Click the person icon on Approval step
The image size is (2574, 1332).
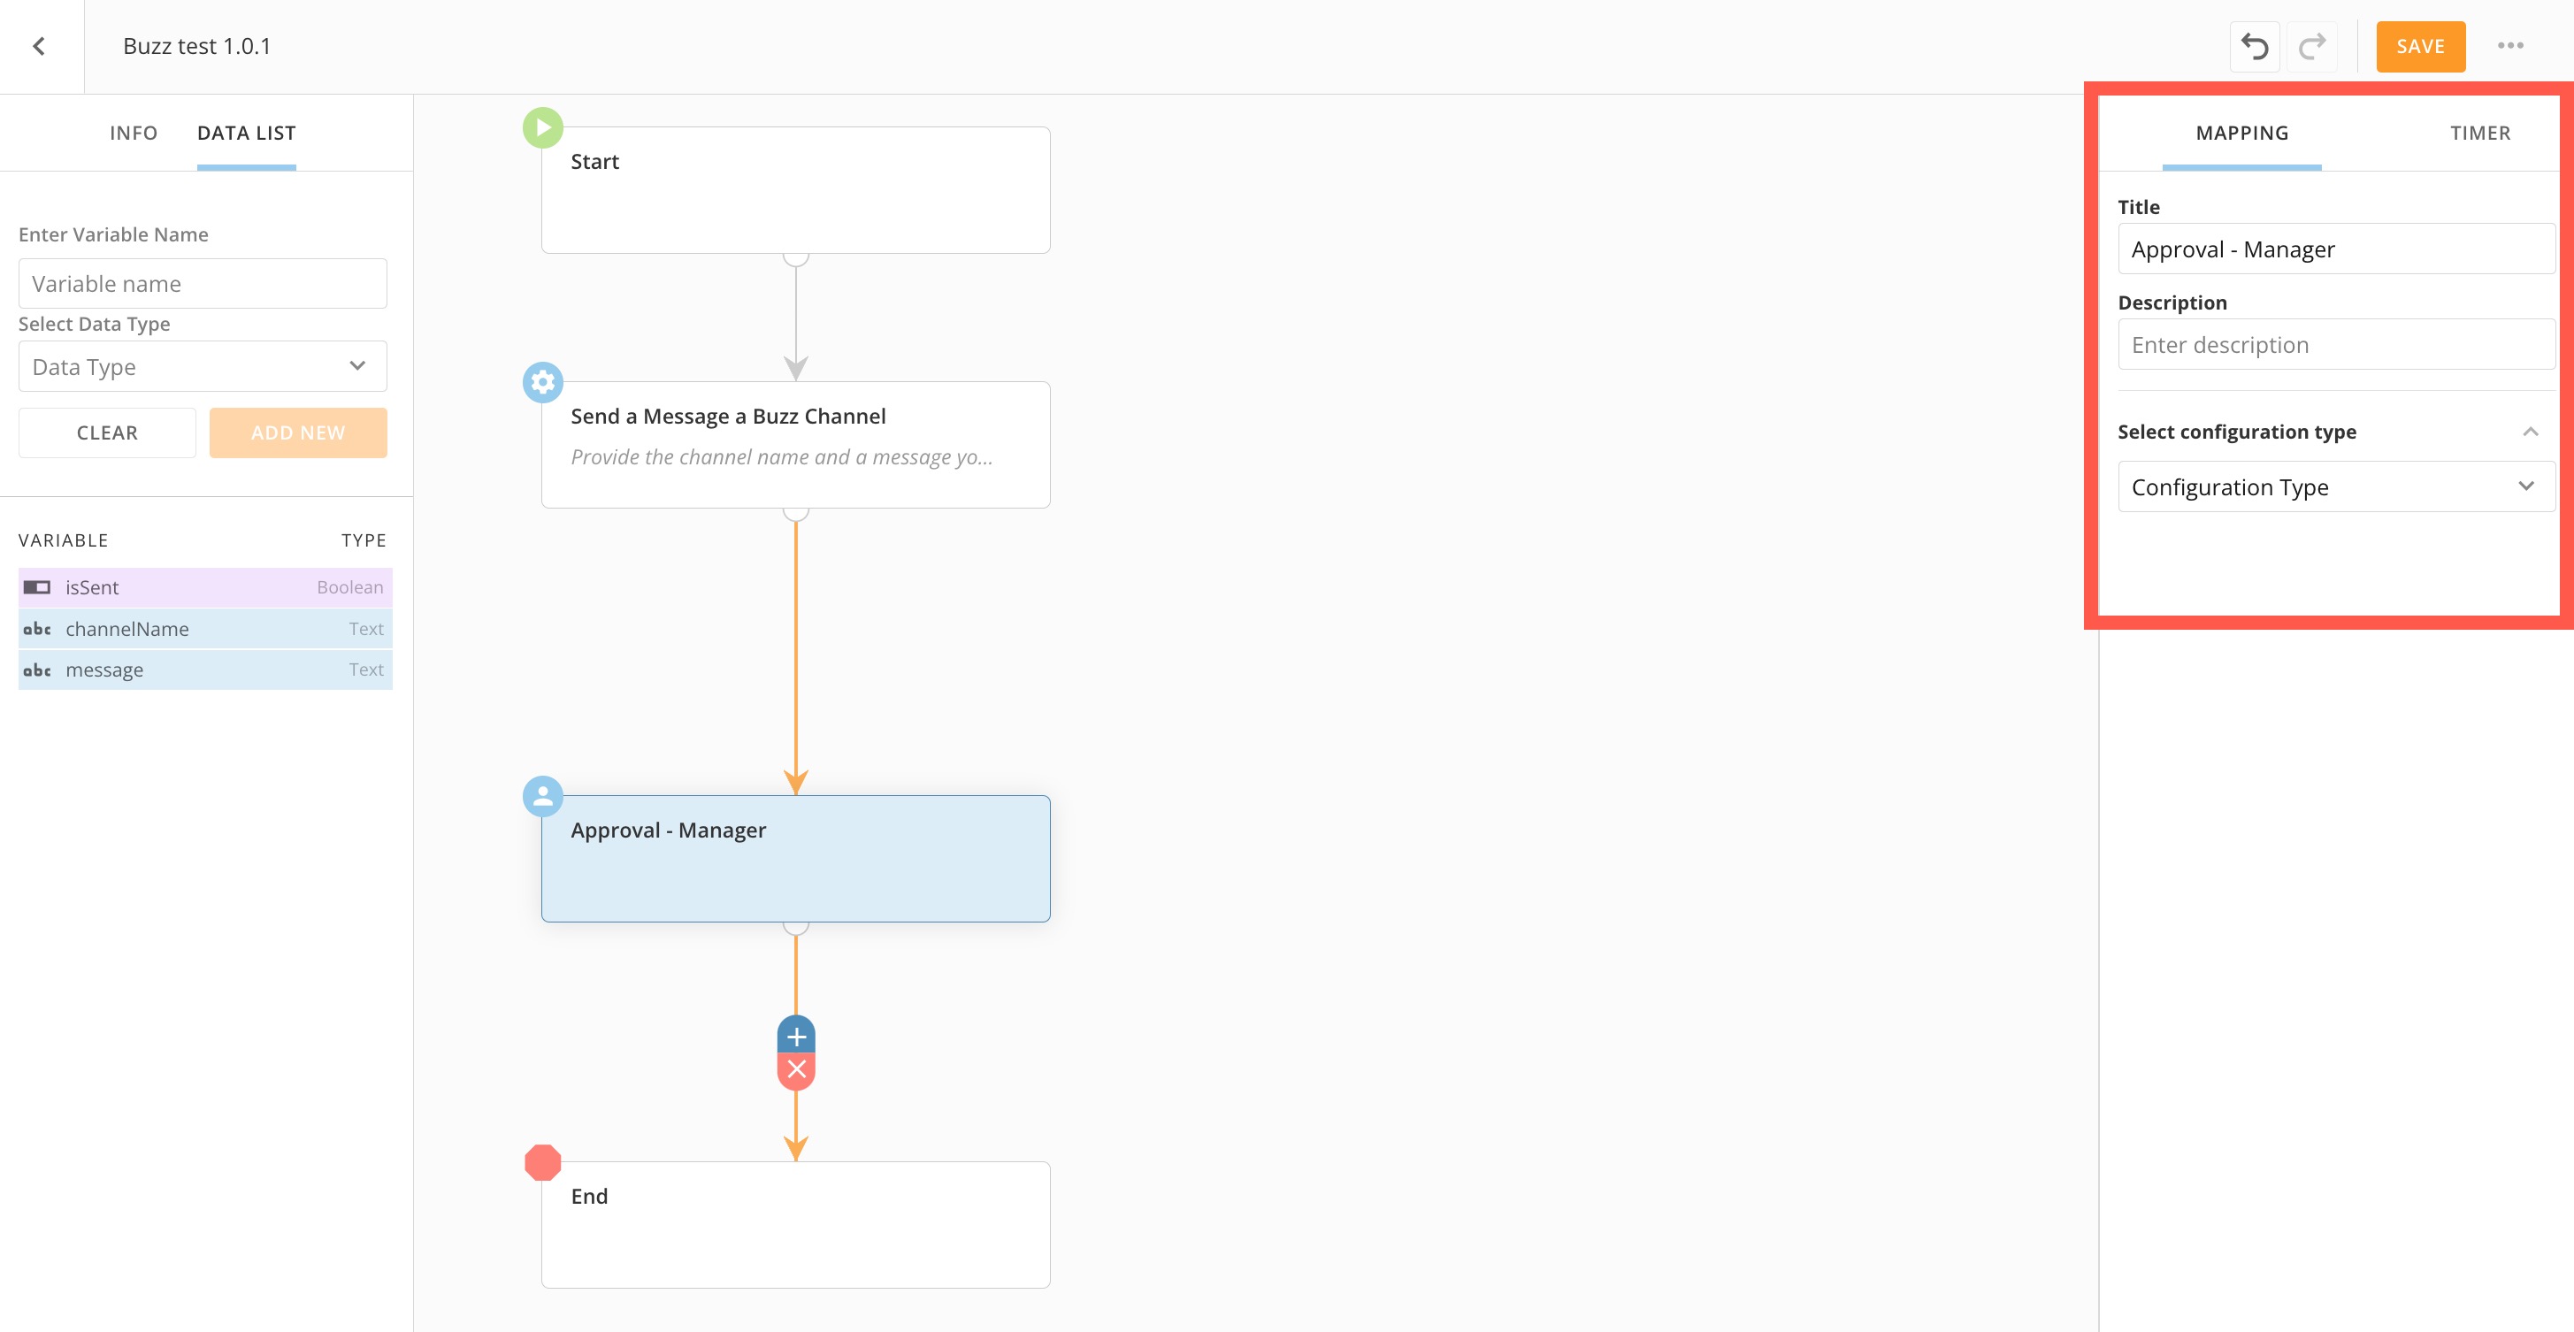[x=542, y=796]
